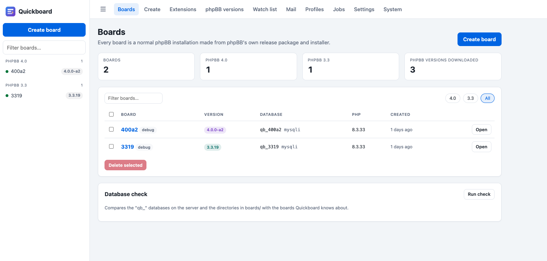Click the qb_400a2 database cell

click(x=280, y=130)
